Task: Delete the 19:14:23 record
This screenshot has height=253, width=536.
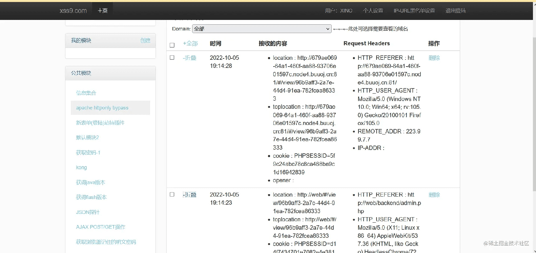Action: (x=434, y=195)
